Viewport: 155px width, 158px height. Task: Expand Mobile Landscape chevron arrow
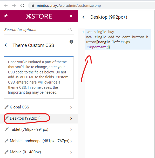pyautogui.click(x=71, y=141)
